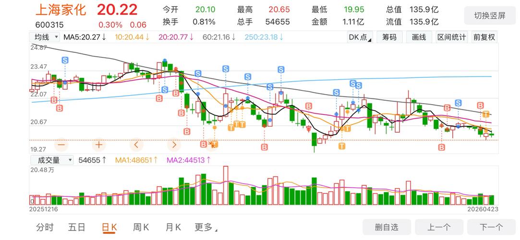Go to previous stock with 上一个
Viewport: 520px width, 240px height.
click(439, 227)
